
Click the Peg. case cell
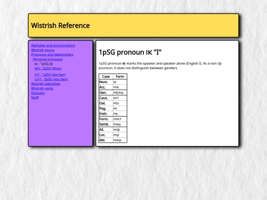[x=106, y=109]
